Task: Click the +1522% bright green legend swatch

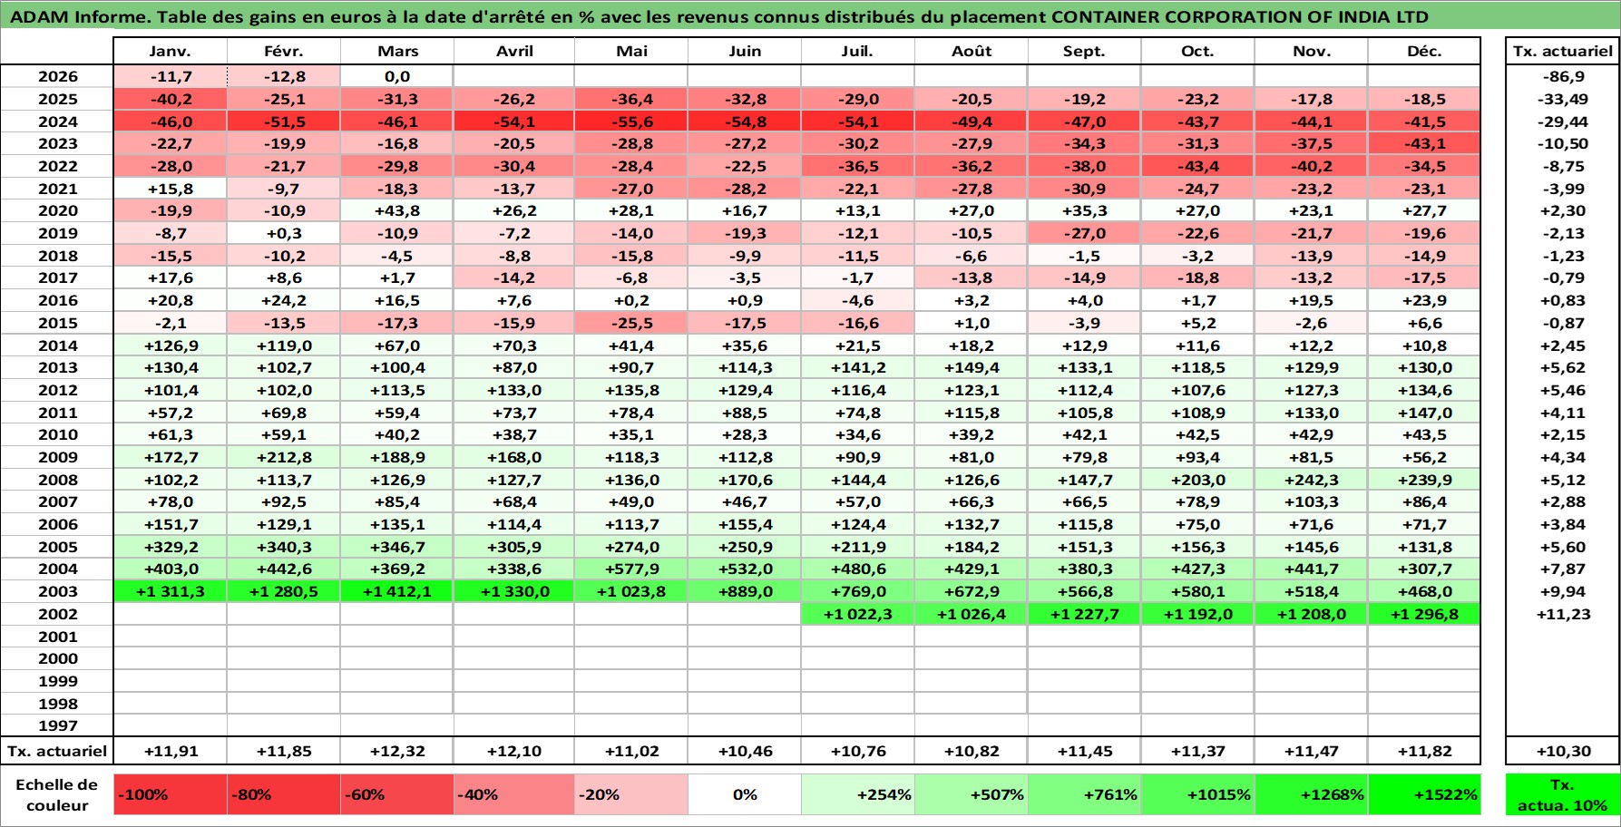Action: point(1424,794)
